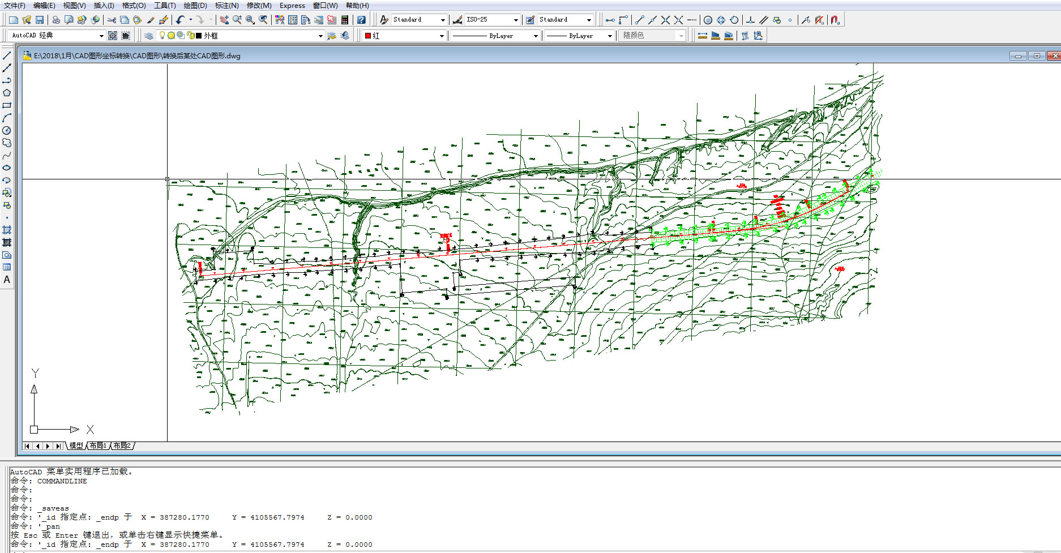Expand the 外框 layer dropdown

320,36
